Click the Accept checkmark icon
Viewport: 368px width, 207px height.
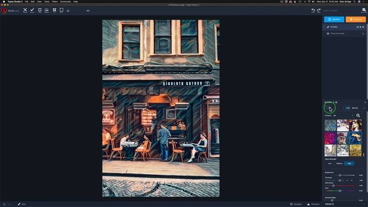click(32, 10)
